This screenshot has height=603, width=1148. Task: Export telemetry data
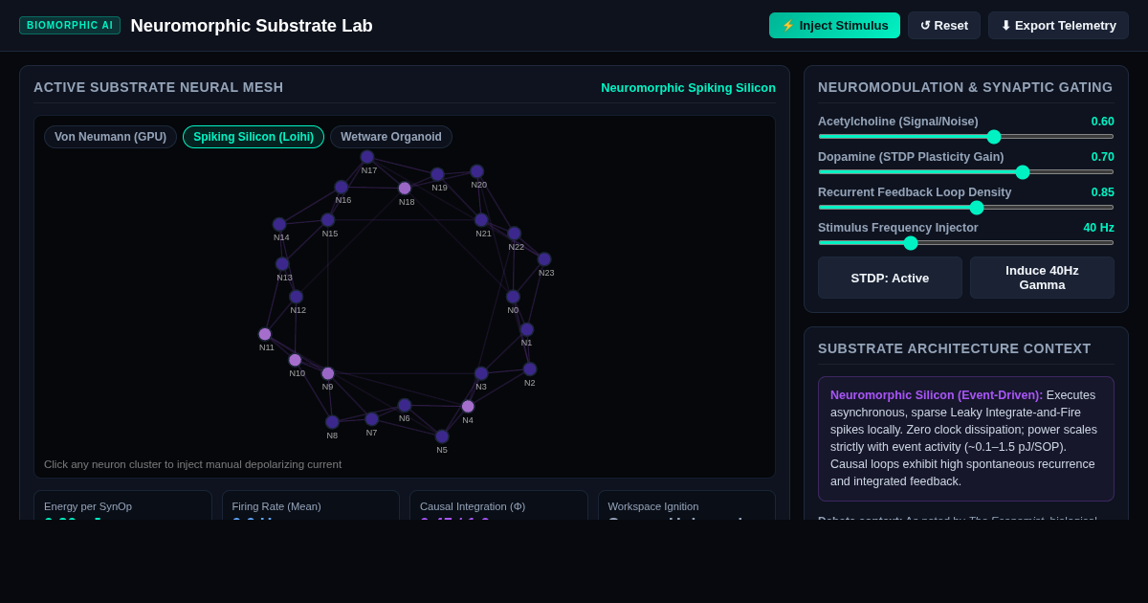[x=1058, y=26]
